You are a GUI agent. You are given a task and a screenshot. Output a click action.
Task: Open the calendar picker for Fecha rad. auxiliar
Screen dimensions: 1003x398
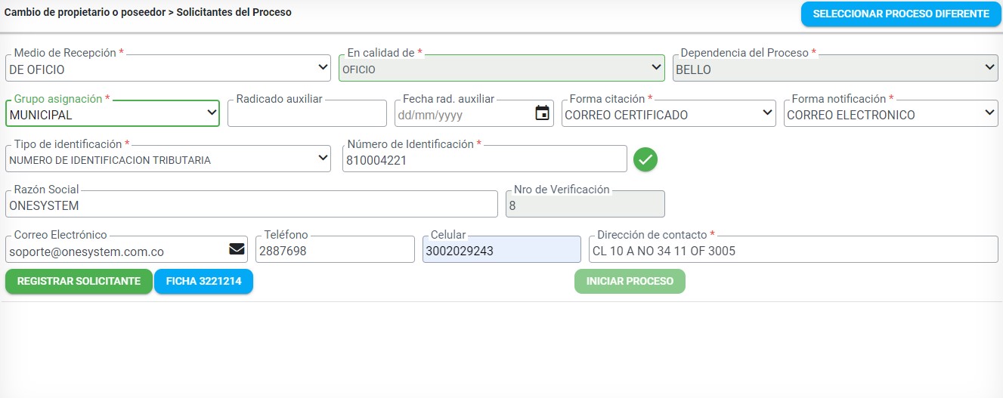click(x=542, y=114)
